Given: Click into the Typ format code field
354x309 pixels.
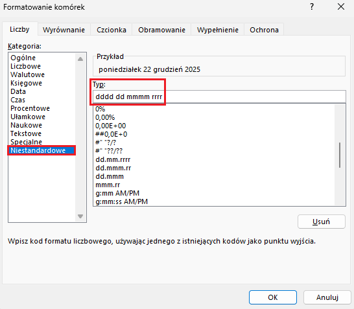Looking at the screenshot, I should (x=219, y=97).
